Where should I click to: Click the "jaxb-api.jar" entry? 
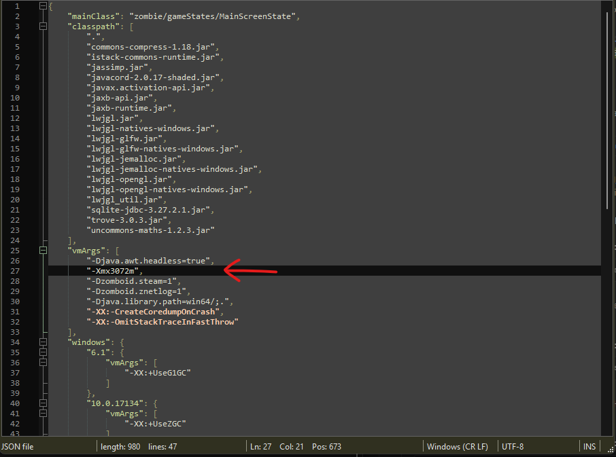[120, 98]
